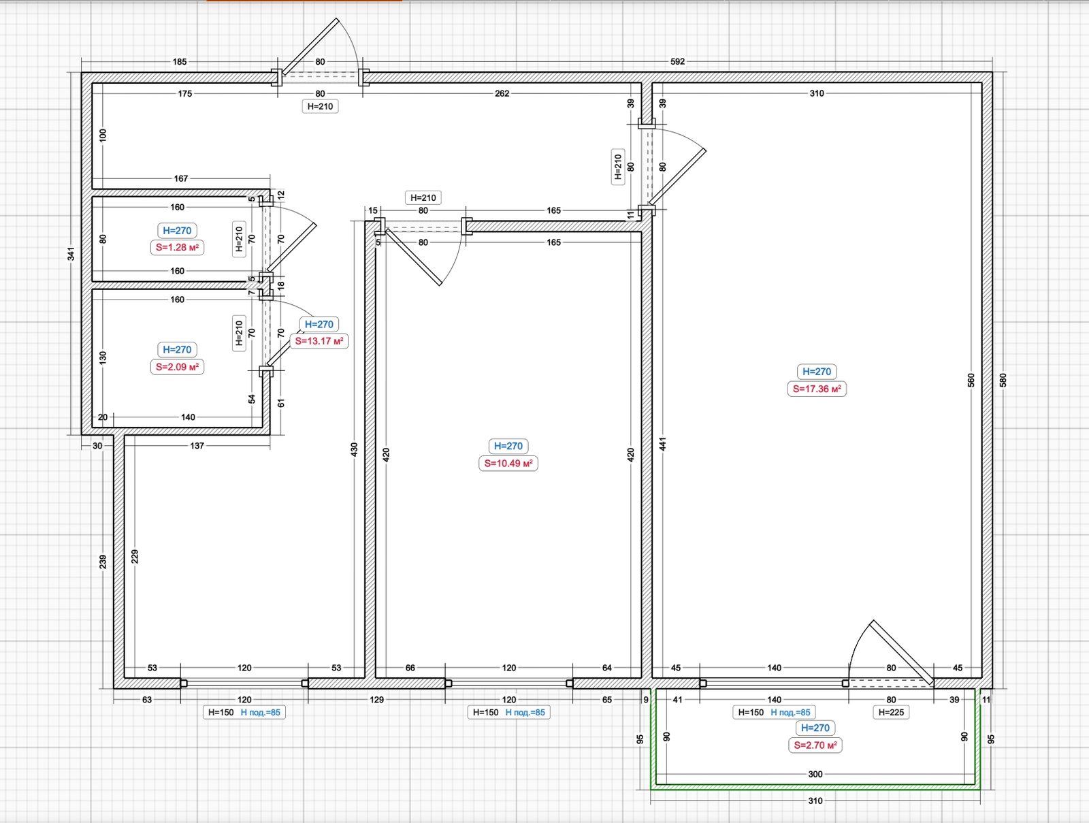Select the H=210 label under the entrance door

click(320, 106)
